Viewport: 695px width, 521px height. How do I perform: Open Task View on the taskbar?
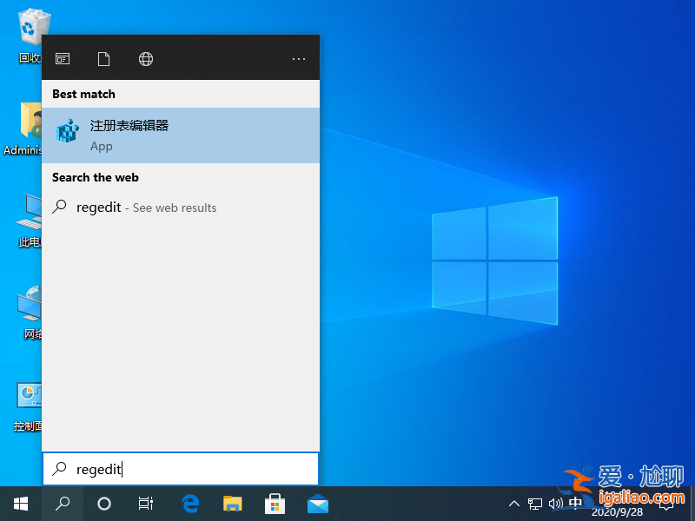(145, 504)
